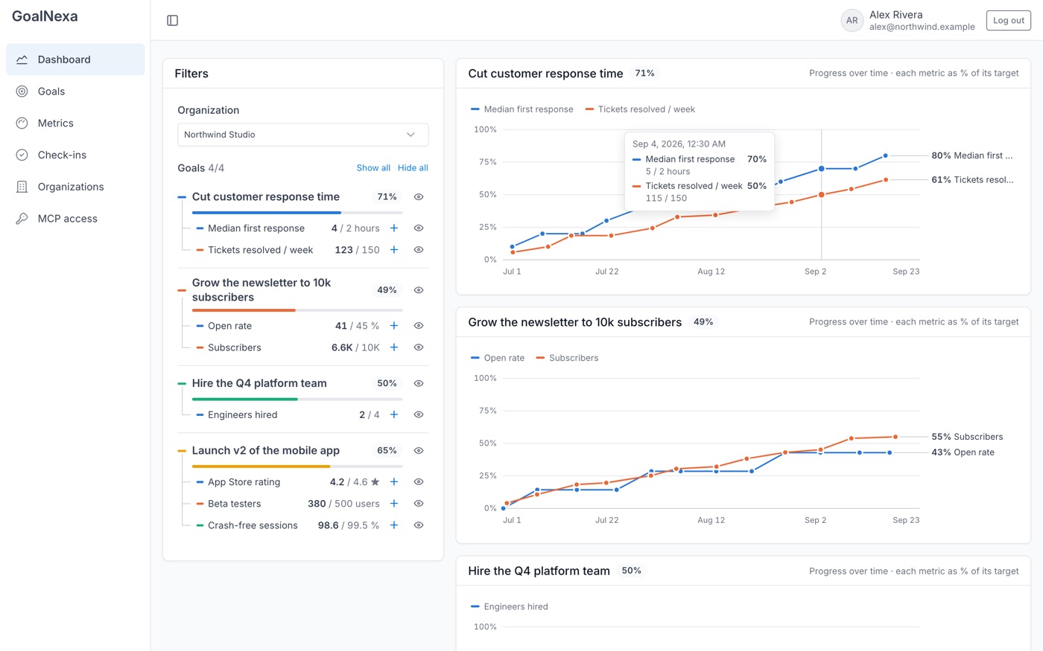Click the Log out button
The width and height of the screenshot is (1043, 651).
tap(1008, 20)
